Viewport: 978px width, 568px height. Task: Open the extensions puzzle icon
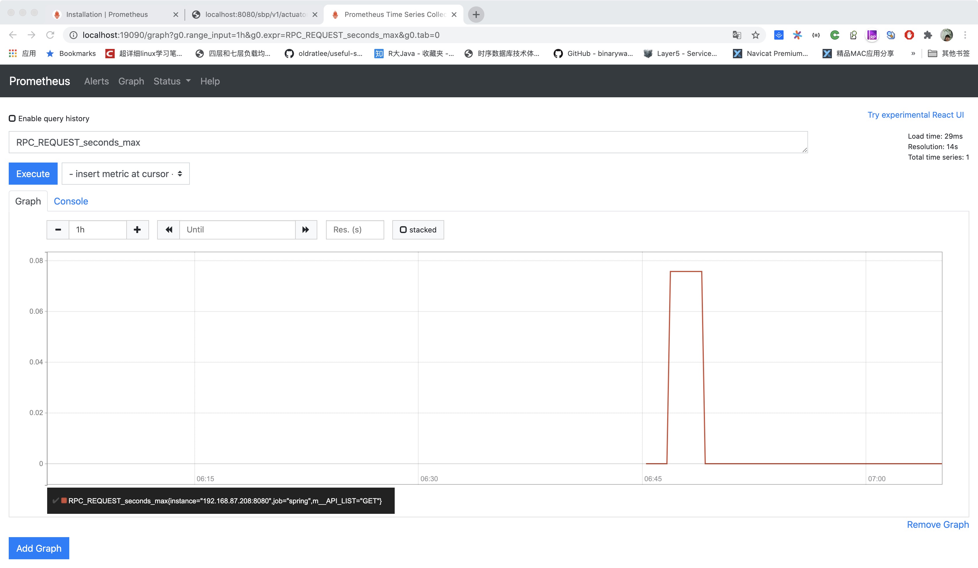(928, 35)
